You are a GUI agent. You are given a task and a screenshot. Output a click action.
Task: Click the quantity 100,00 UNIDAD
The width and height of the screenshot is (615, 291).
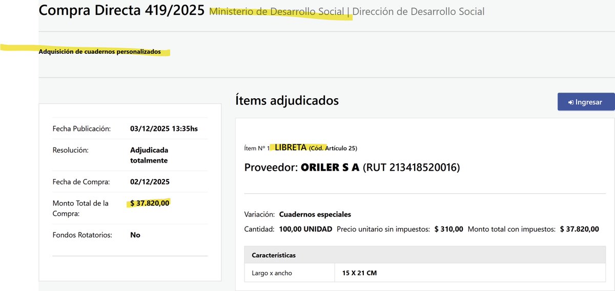pyautogui.click(x=306, y=229)
